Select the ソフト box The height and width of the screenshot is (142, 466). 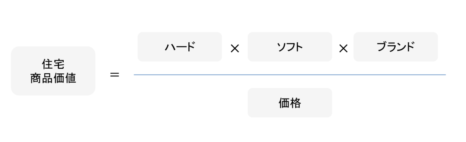pyautogui.click(x=290, y=47)
